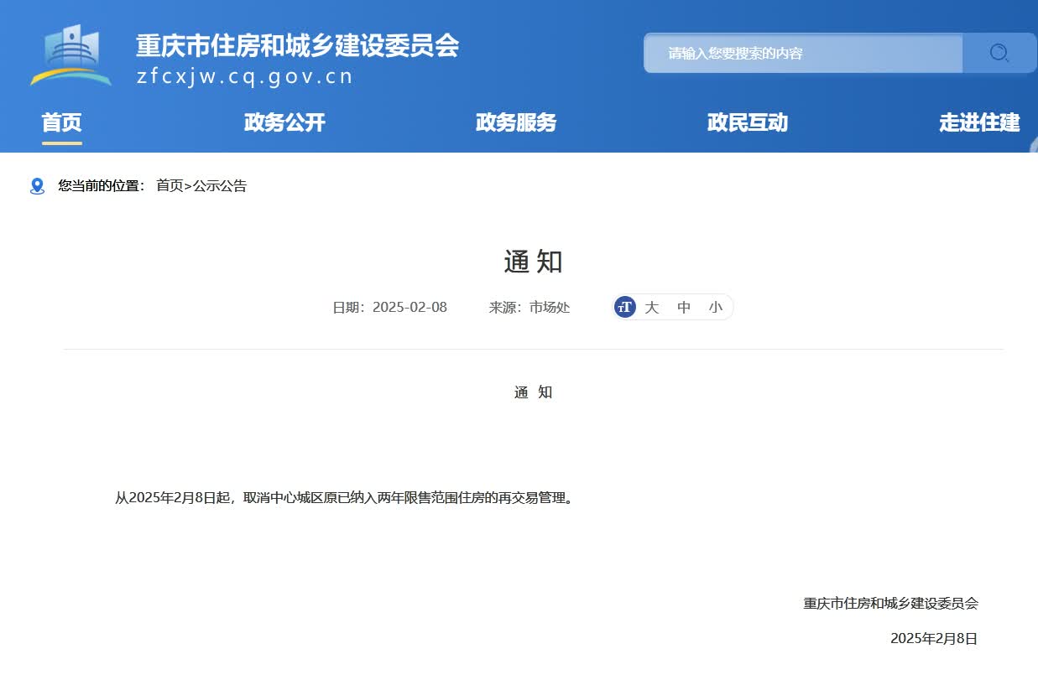Click the blue location pin icon
The height and width of the screenshot is (685, 1038).
pyautogui.click(x=37, y=186)
